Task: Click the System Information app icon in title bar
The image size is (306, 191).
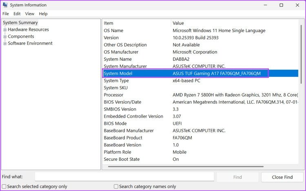Action: [6, 5]
